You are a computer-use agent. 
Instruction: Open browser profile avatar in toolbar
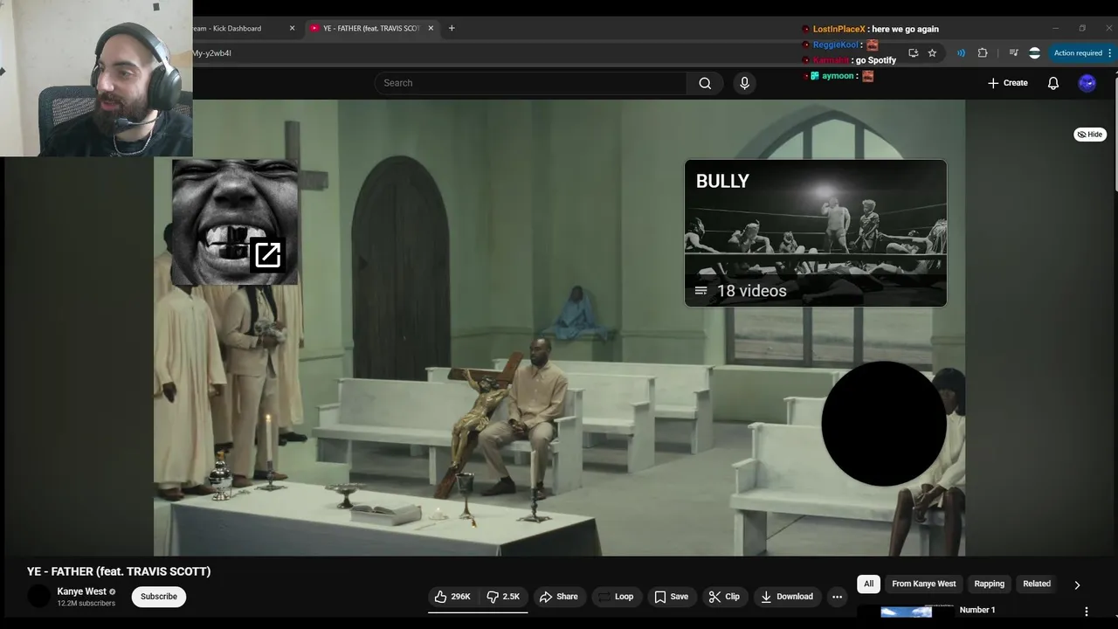[x=1034, y=53]
